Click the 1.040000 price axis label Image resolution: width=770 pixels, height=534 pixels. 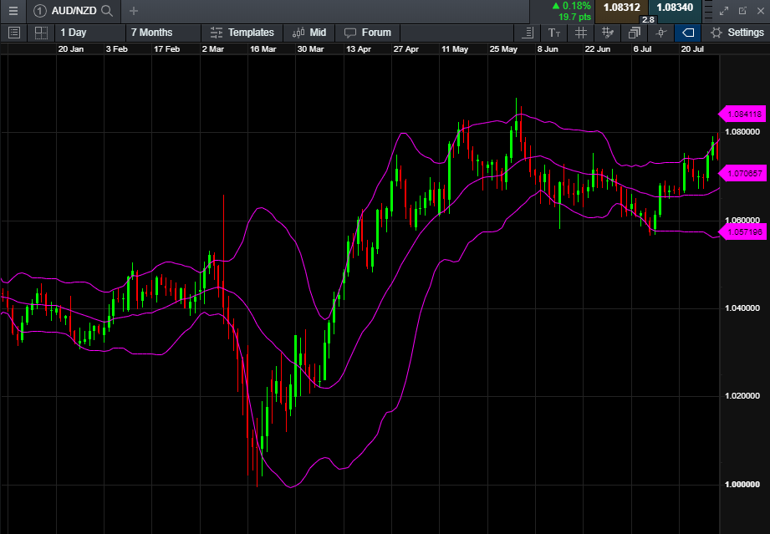point(742,308)
